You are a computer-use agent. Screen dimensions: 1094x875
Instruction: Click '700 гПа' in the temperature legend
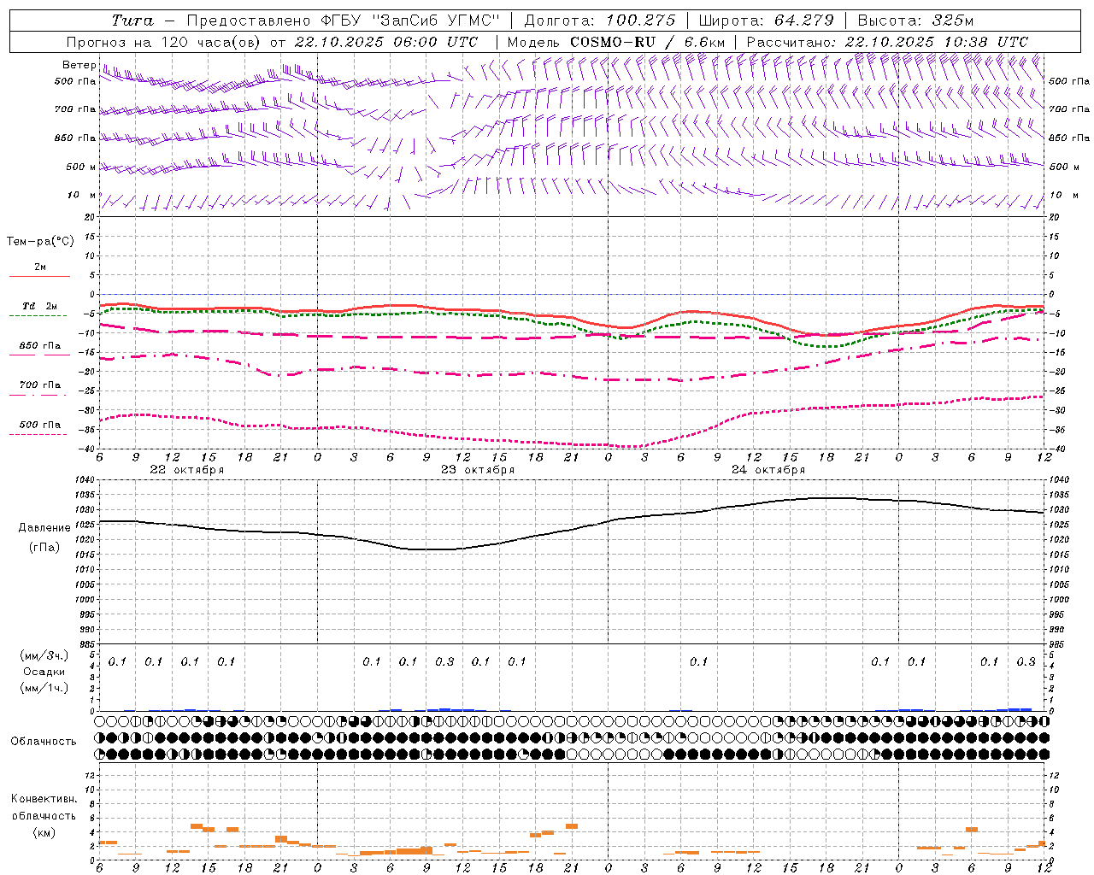coord(40,385)
